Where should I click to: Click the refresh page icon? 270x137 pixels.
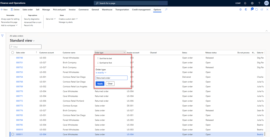pos(256,9)
